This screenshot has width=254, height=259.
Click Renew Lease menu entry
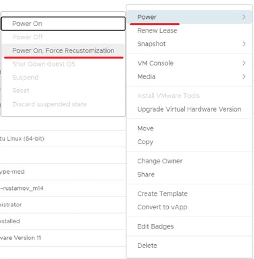coord(189,31)
